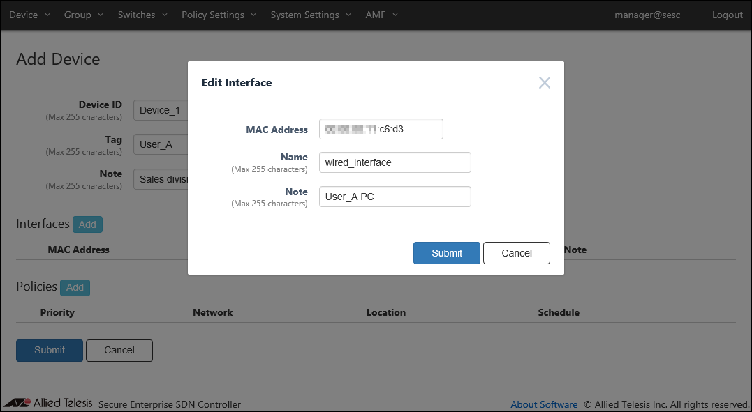Click the Allied Telesis logo
The height and width of the screenshot is (412, 752).
pos(47,404)
